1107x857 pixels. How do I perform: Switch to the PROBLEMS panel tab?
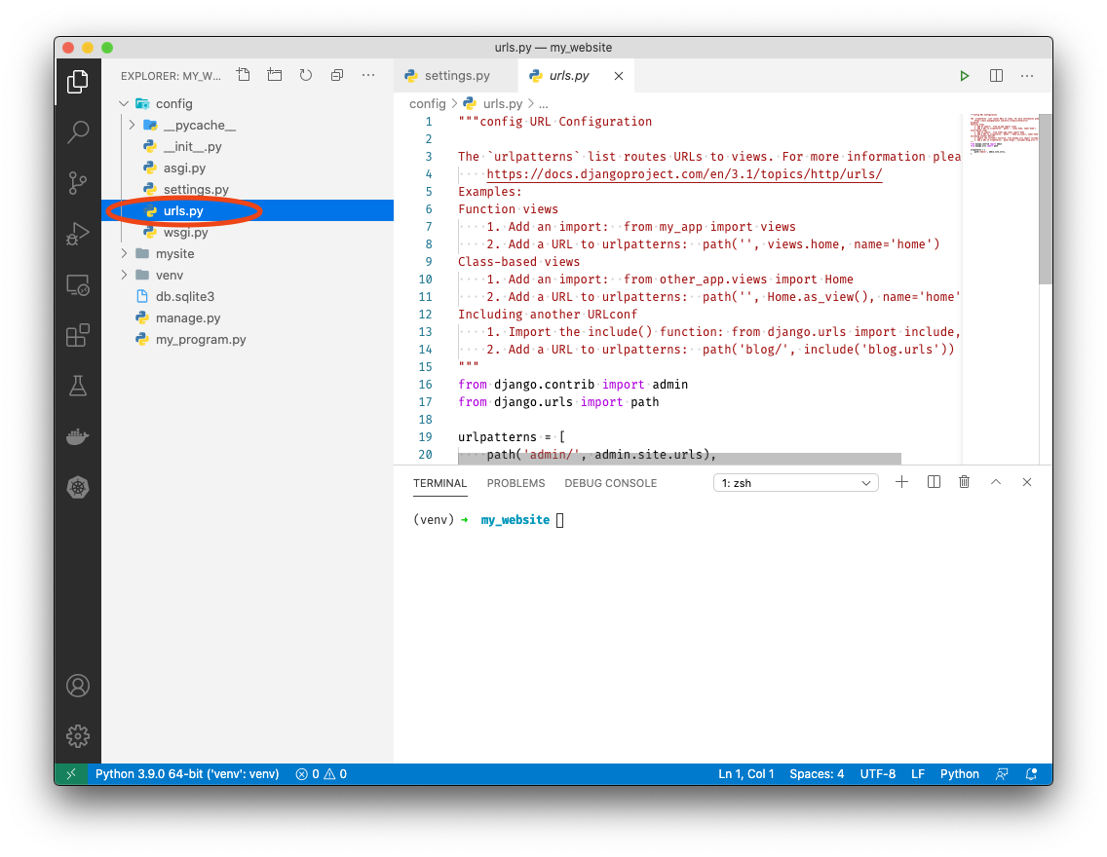click(x=515, y=483)
